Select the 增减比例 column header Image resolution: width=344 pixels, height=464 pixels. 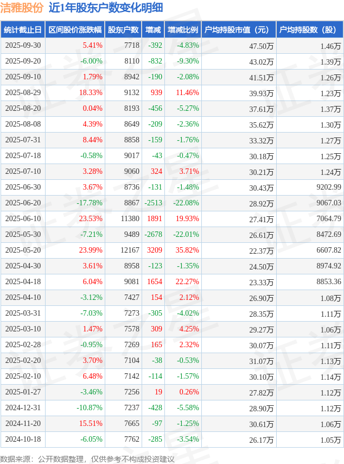click(x=183, y=30)
